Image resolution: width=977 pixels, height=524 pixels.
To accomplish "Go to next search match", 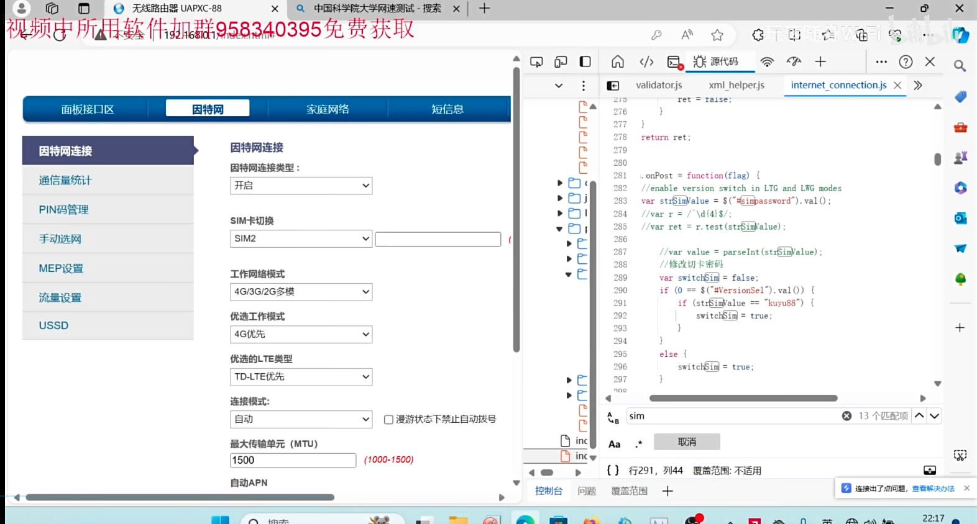I will pos(934,416).
